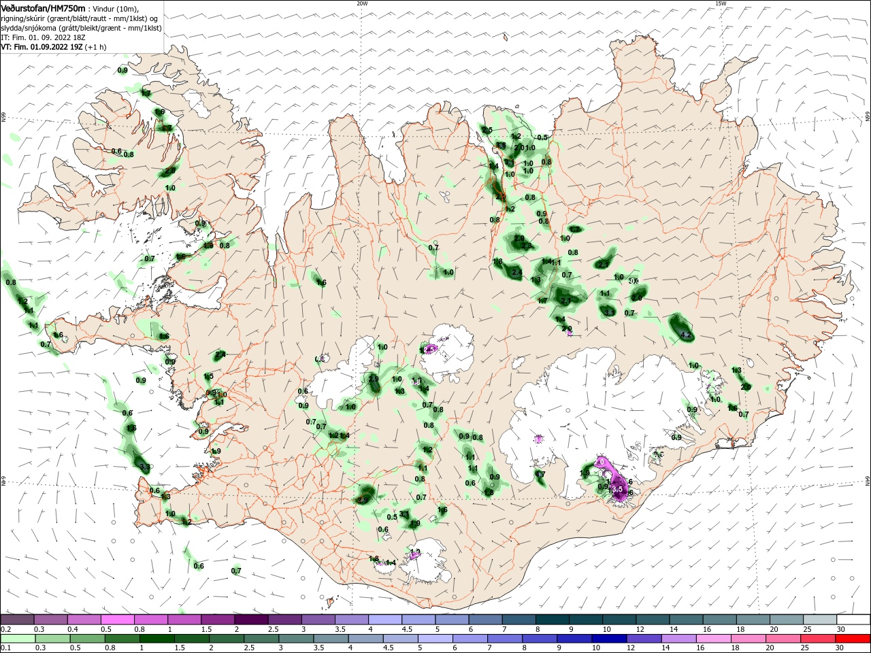Click the Veðurstofan/HM750m title text
Image resolution: width=871 pixels, height=653 pixels.
click(x=43, y=8)
